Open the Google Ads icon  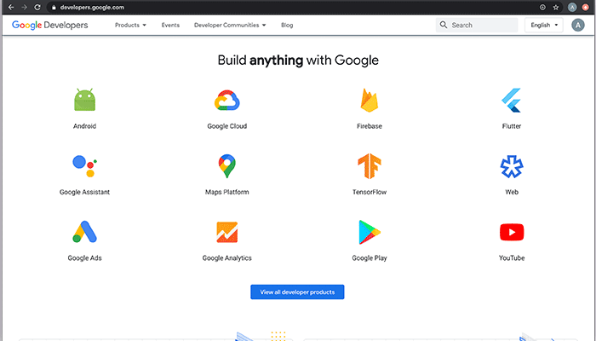[x=84, y=232]
